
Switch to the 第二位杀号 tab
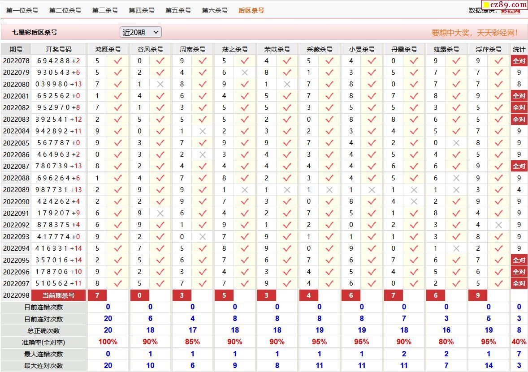pyautogui.click(x=65, y=10)
